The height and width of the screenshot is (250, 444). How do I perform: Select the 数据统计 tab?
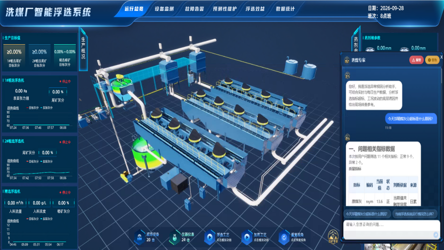[285, 9]
